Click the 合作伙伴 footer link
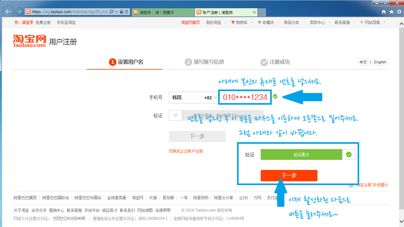The width and height of the screenshot is (404, 227). [x=39, y=210]
